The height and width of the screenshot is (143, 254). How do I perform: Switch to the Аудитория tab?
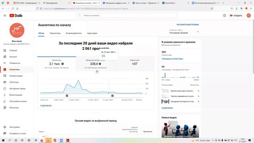[x=92, y=33]
